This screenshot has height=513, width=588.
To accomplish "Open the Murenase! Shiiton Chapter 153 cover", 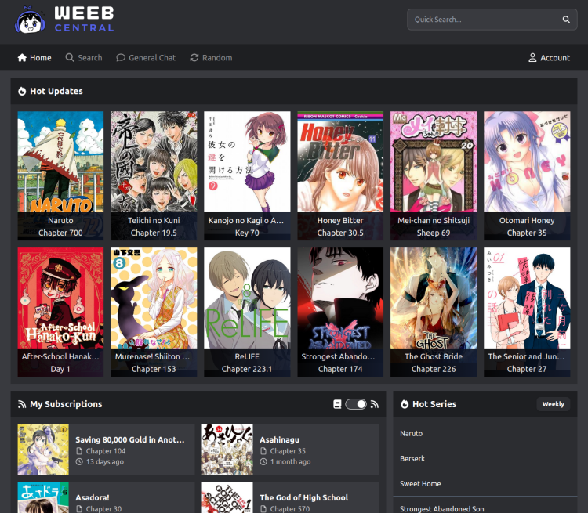I will 154,312.
